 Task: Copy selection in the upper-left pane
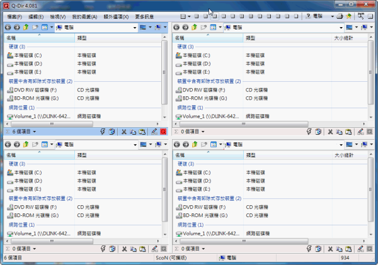point(133,132)
